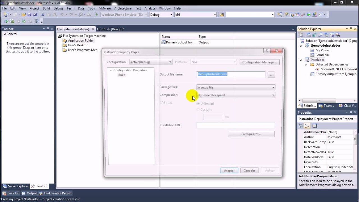This screenshot has height=202, width=359.
Task: Click the New Project toolbar icon
Action: 6,15
